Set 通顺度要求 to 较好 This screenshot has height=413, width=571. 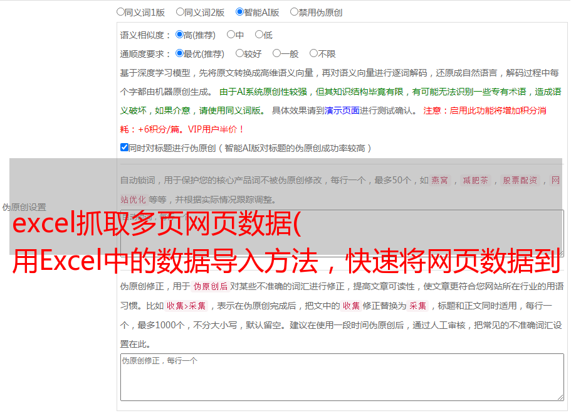point(239,53)
